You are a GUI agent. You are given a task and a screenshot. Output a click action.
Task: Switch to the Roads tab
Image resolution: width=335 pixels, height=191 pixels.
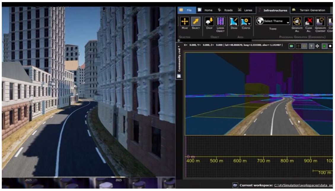click(x=225, y=10)
